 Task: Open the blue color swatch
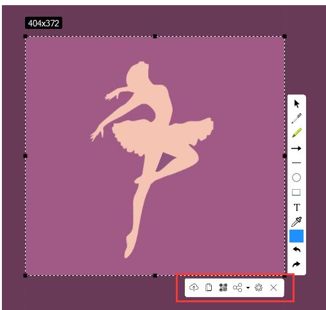pos(296,236)
